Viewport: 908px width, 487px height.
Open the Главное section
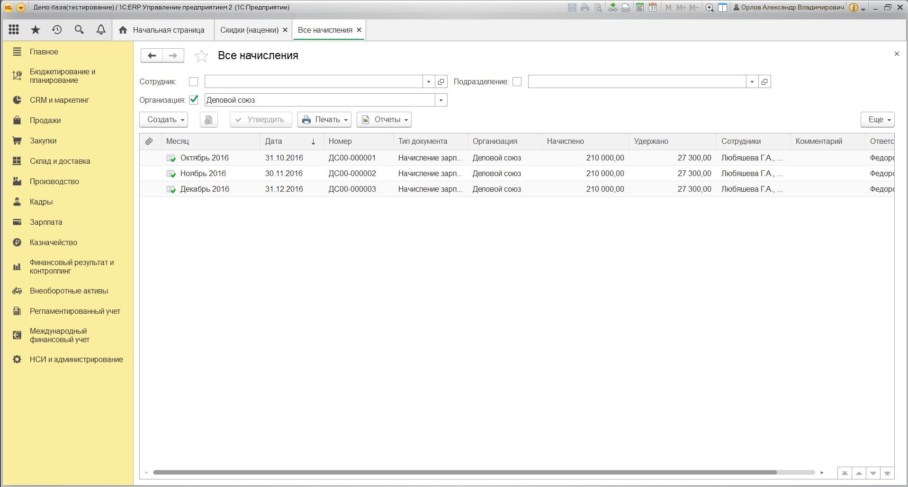click(x=68, y=52)
